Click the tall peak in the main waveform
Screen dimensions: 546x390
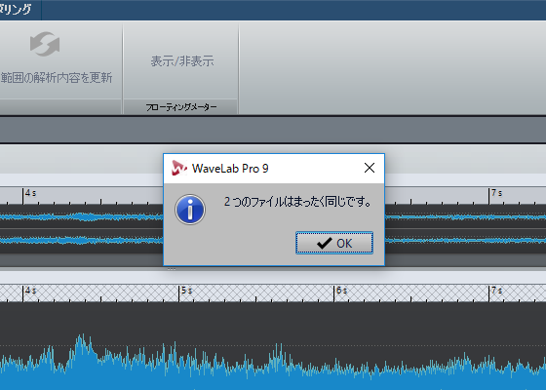(x=82, y=345)
